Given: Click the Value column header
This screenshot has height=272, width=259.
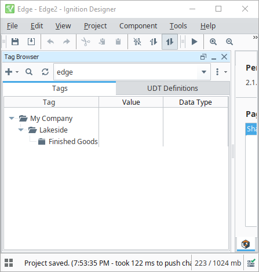Looking at the screenshot, I should [x=131, y=102].
